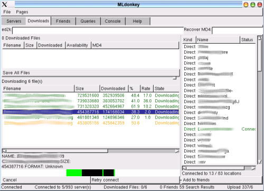Click the MD4 column header
The width and height of the screenshot is (264, 191).
[x=135, y=45]
